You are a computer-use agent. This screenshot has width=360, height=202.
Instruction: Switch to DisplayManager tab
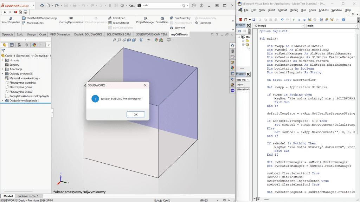click(34, 45)
